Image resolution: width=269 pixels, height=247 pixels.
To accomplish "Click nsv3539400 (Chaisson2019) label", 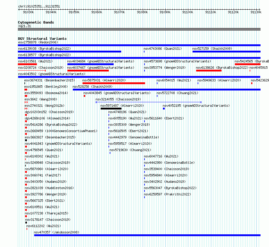I will [167, 169].
